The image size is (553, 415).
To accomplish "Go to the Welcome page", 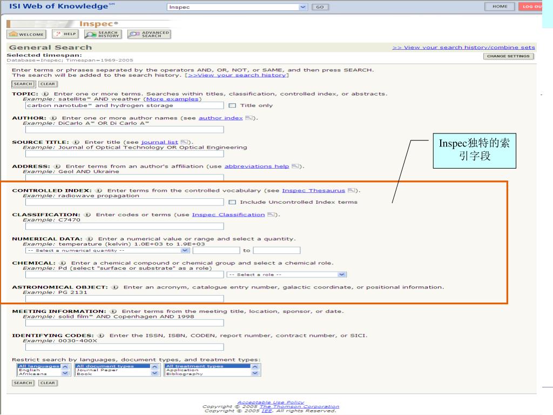I will (26, 34).
